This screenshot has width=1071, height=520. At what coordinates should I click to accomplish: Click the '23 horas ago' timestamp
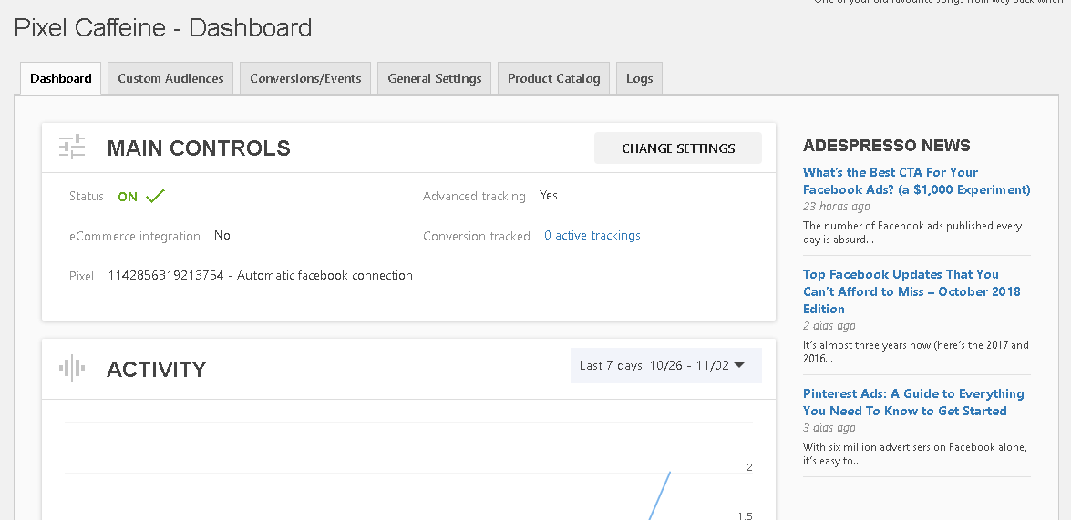pyautogui.click(x=837, y=206)
